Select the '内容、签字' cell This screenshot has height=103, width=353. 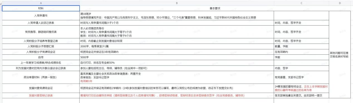click(x=301, y=68)
